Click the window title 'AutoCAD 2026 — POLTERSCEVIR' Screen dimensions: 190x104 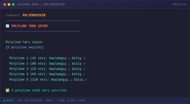coord(41,4)
